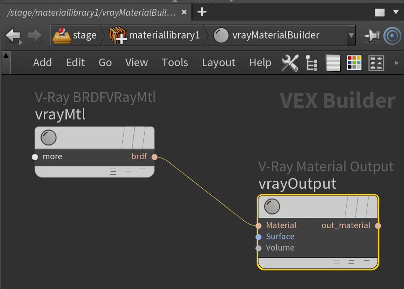Collapse vrayMtl inputs (single-line icon)

click(x=143, y=169)
